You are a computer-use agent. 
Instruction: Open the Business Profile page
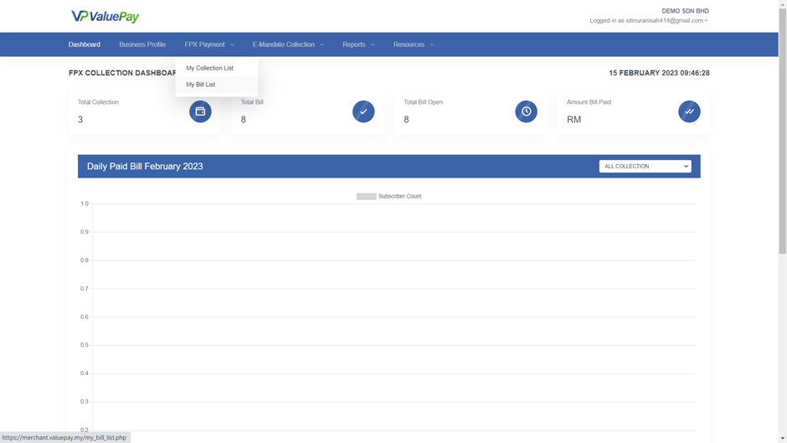142,44
